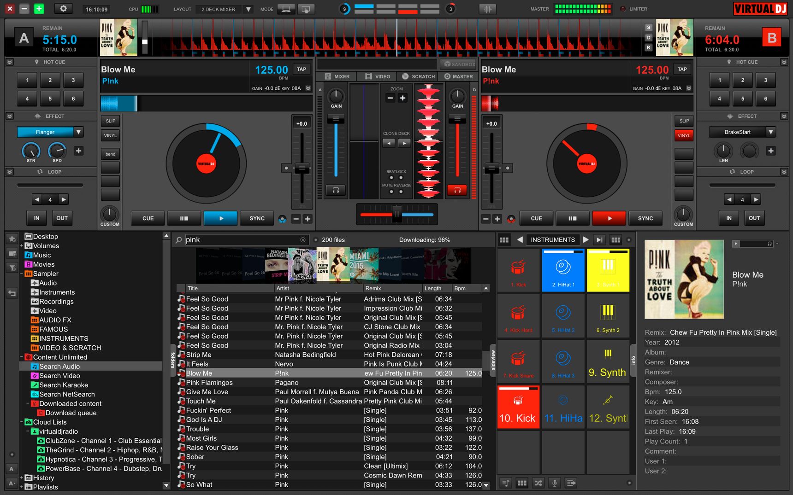Viewport: 793px width, 495px height.
Task: Open sampler bank grid icon left of INSTRUMENTS
Action: [x=504, y=239]
